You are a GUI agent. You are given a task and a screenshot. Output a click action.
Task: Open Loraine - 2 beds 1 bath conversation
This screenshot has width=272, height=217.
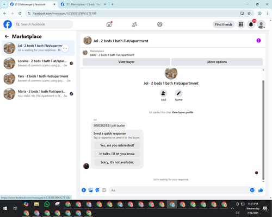tap(38, 63)
